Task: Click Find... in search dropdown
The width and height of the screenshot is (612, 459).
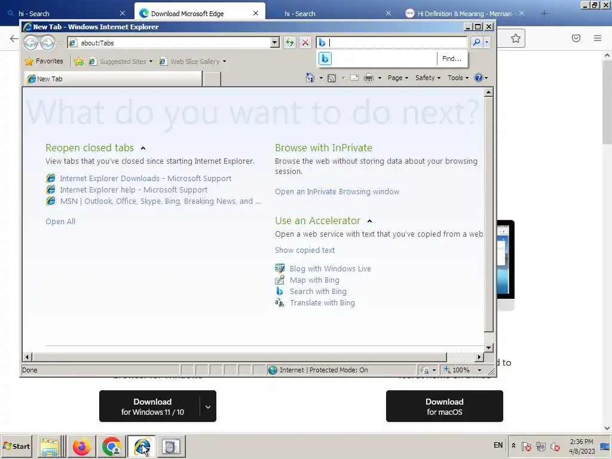Action: point(452,59)
